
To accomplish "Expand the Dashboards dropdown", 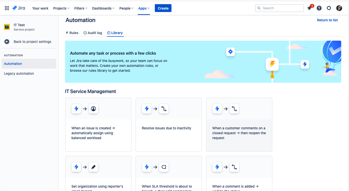I will pyautogui.click(x=103, y=8).
